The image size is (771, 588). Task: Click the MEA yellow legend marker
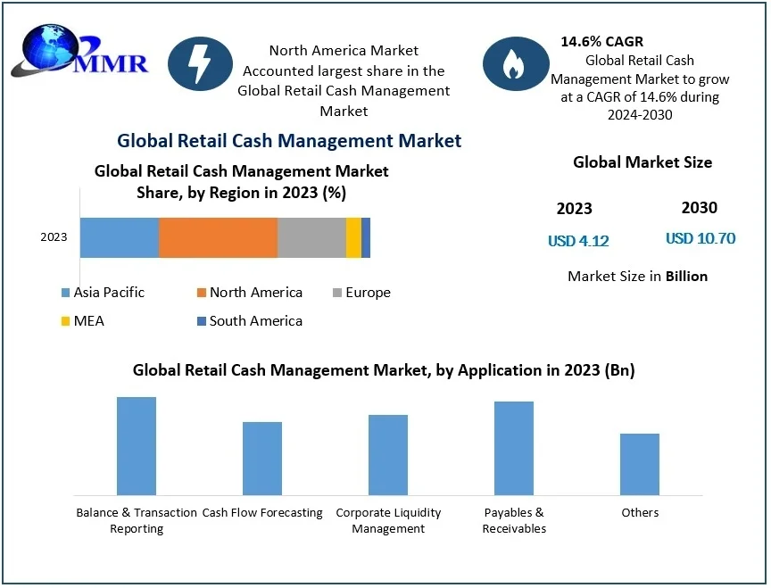tap(65, 321)
